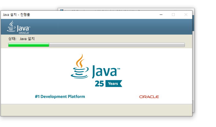Click the '25 Years' banner badge

(x=109, y=84)
